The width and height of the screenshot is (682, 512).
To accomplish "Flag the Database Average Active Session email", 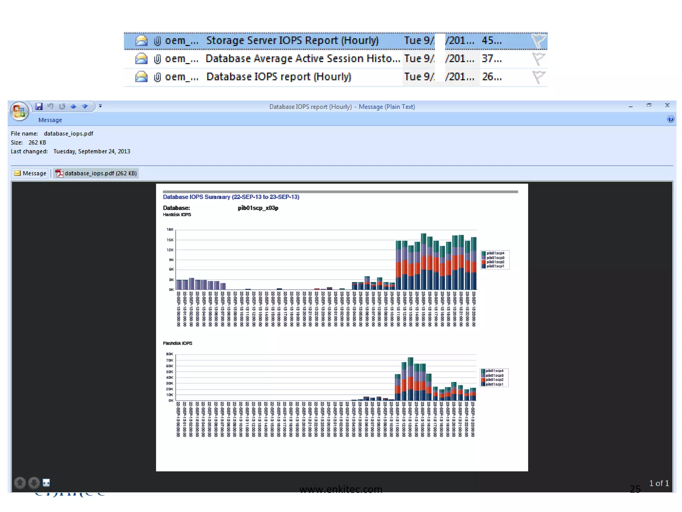I will tap(538, 59).
